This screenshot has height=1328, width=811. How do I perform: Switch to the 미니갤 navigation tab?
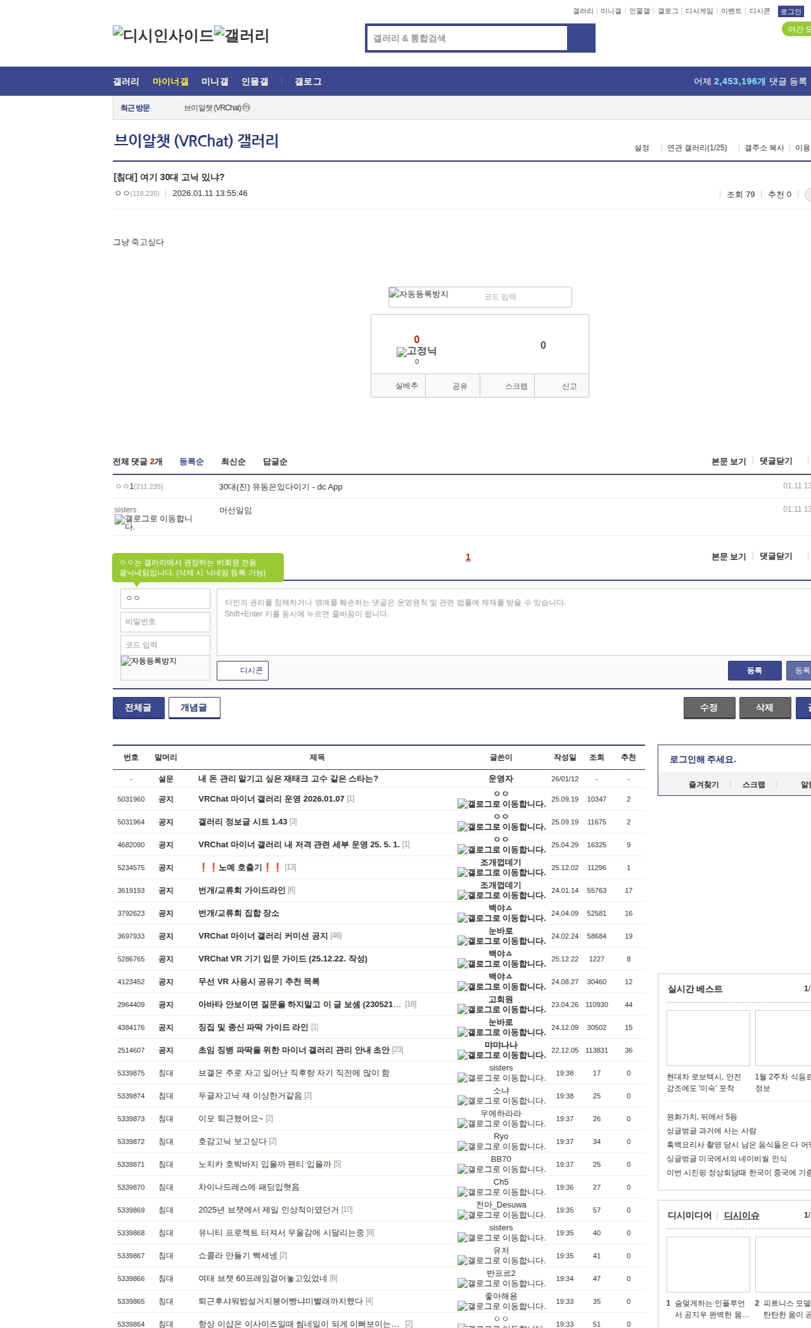(215, 82)
